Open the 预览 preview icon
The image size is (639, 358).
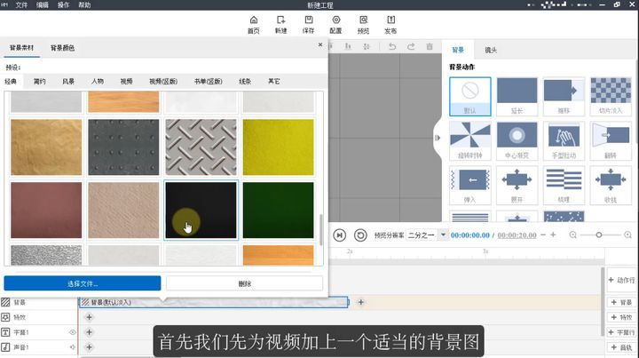click(x=363, y=21)
